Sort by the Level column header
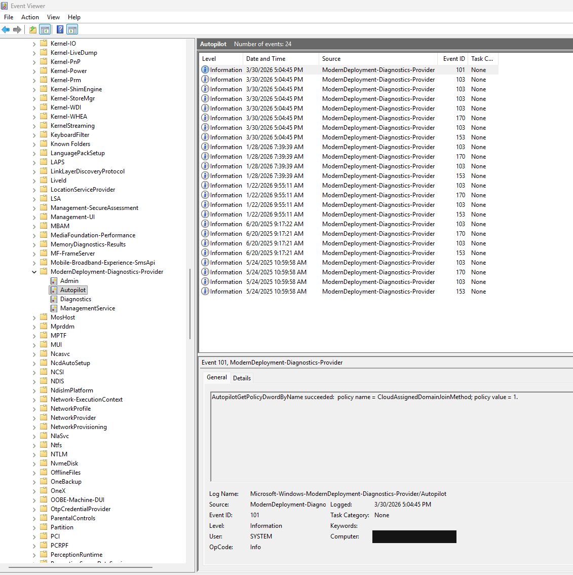The image size is (573, 575). click(221, 59)
